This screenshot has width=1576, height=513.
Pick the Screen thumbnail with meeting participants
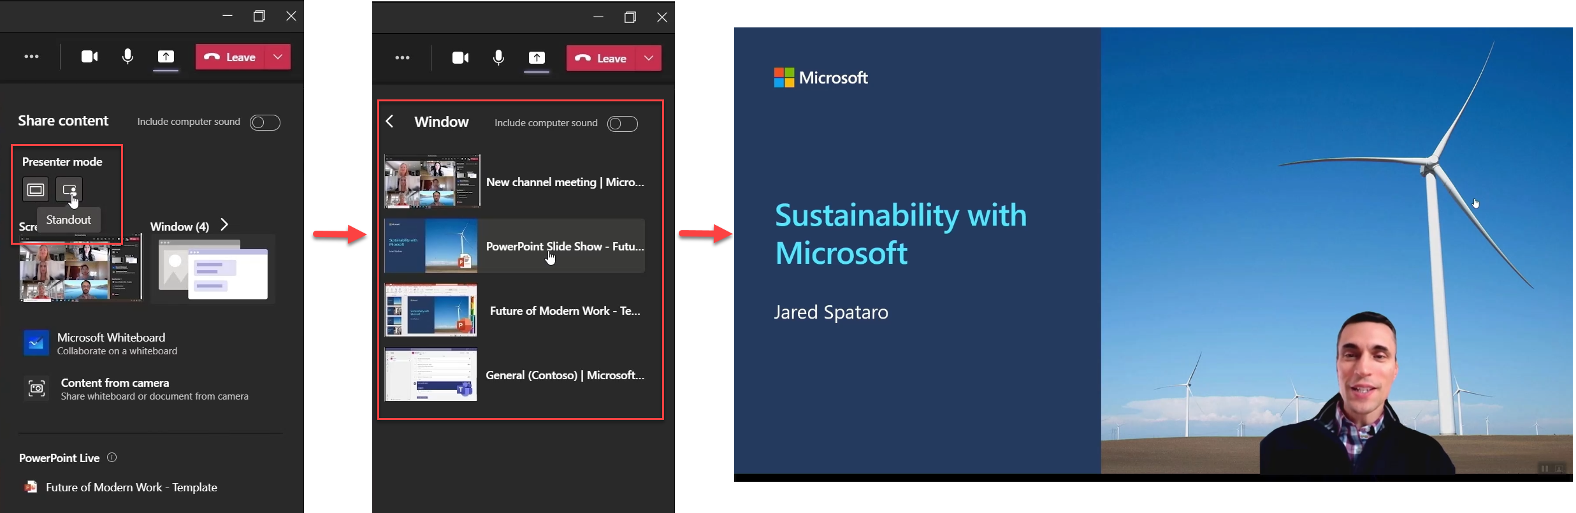point(81,268)
